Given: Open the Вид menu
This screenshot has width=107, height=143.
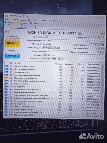Looking at the screenshot, I should click(30, 20).
